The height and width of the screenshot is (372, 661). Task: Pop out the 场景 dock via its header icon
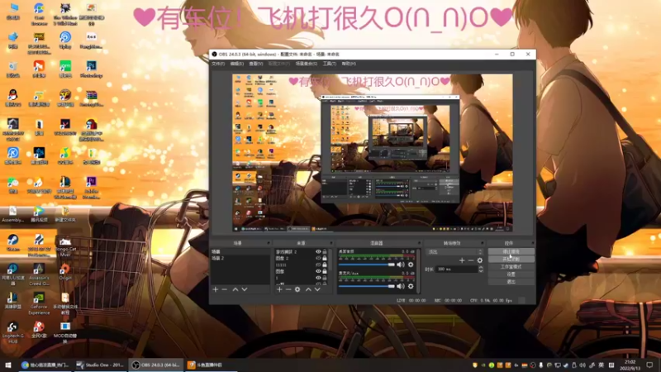click(268, 243)
